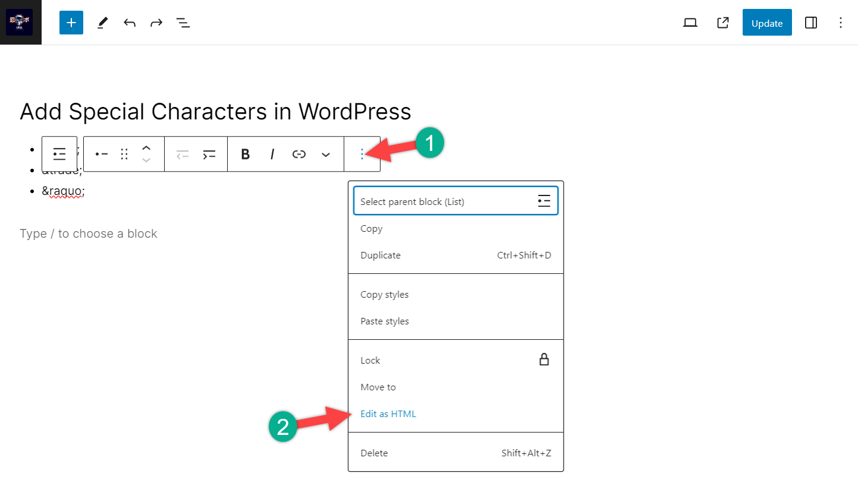Toggle the settings sidebar panel

(x=810, y=22)
